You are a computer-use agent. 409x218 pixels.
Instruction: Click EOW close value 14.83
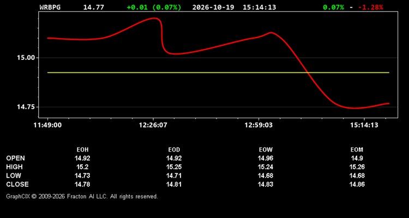(266, 184)
